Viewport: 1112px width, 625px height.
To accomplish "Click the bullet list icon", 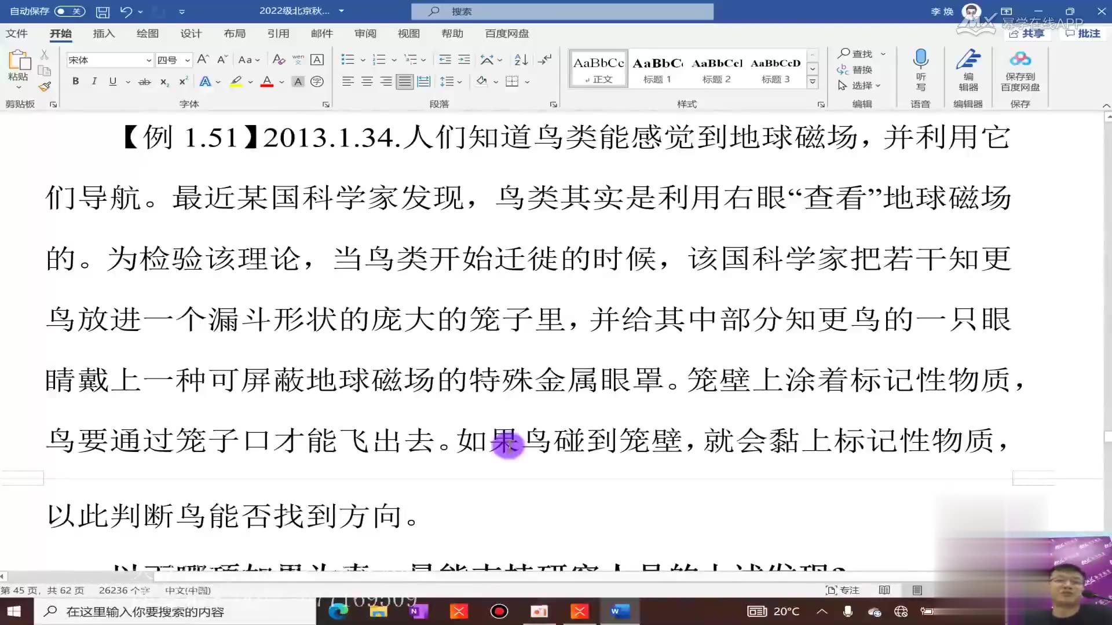I will pos(348,60).
